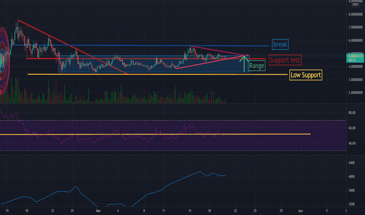Click the "8" date on time axis
This screenshot has width=365, height=215.
coord(144,211)
